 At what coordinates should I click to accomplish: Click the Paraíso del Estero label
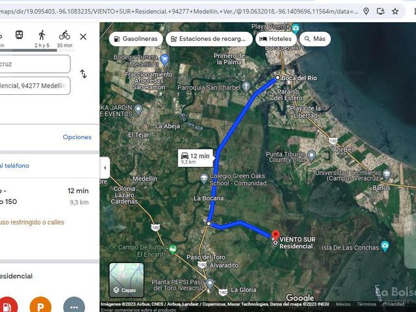click(x=288, y=95)
